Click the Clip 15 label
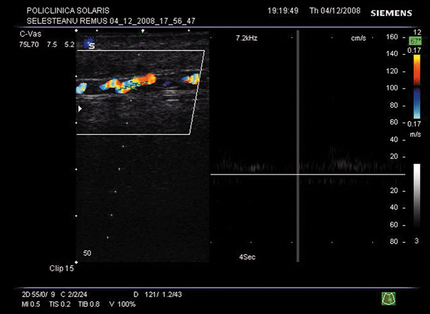 coord(62,269)
